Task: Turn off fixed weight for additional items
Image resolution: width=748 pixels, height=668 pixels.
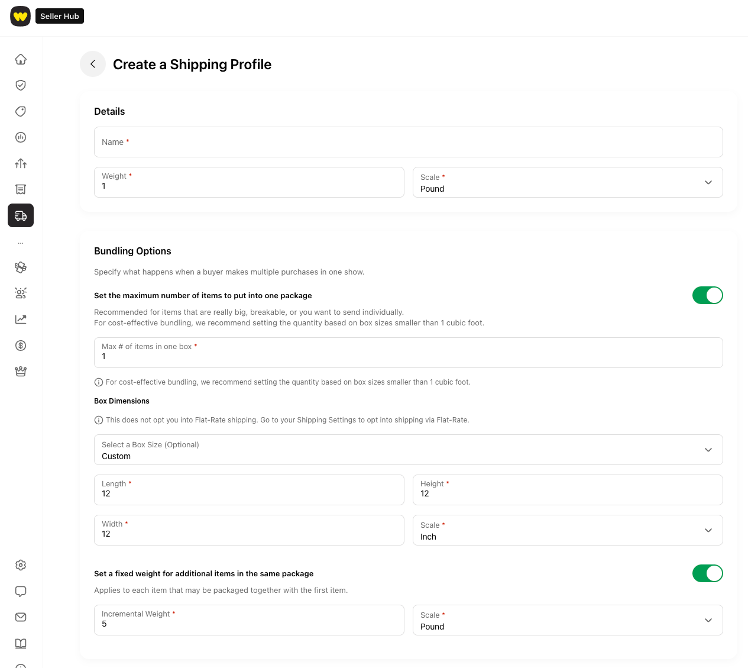Action: (x=707, y=573)
